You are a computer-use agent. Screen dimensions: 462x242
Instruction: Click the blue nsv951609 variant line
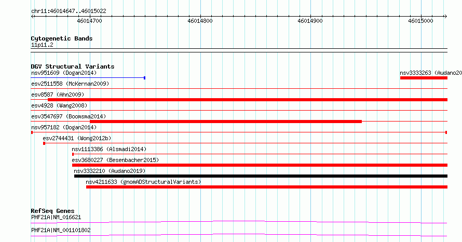[x=88, y=78]
